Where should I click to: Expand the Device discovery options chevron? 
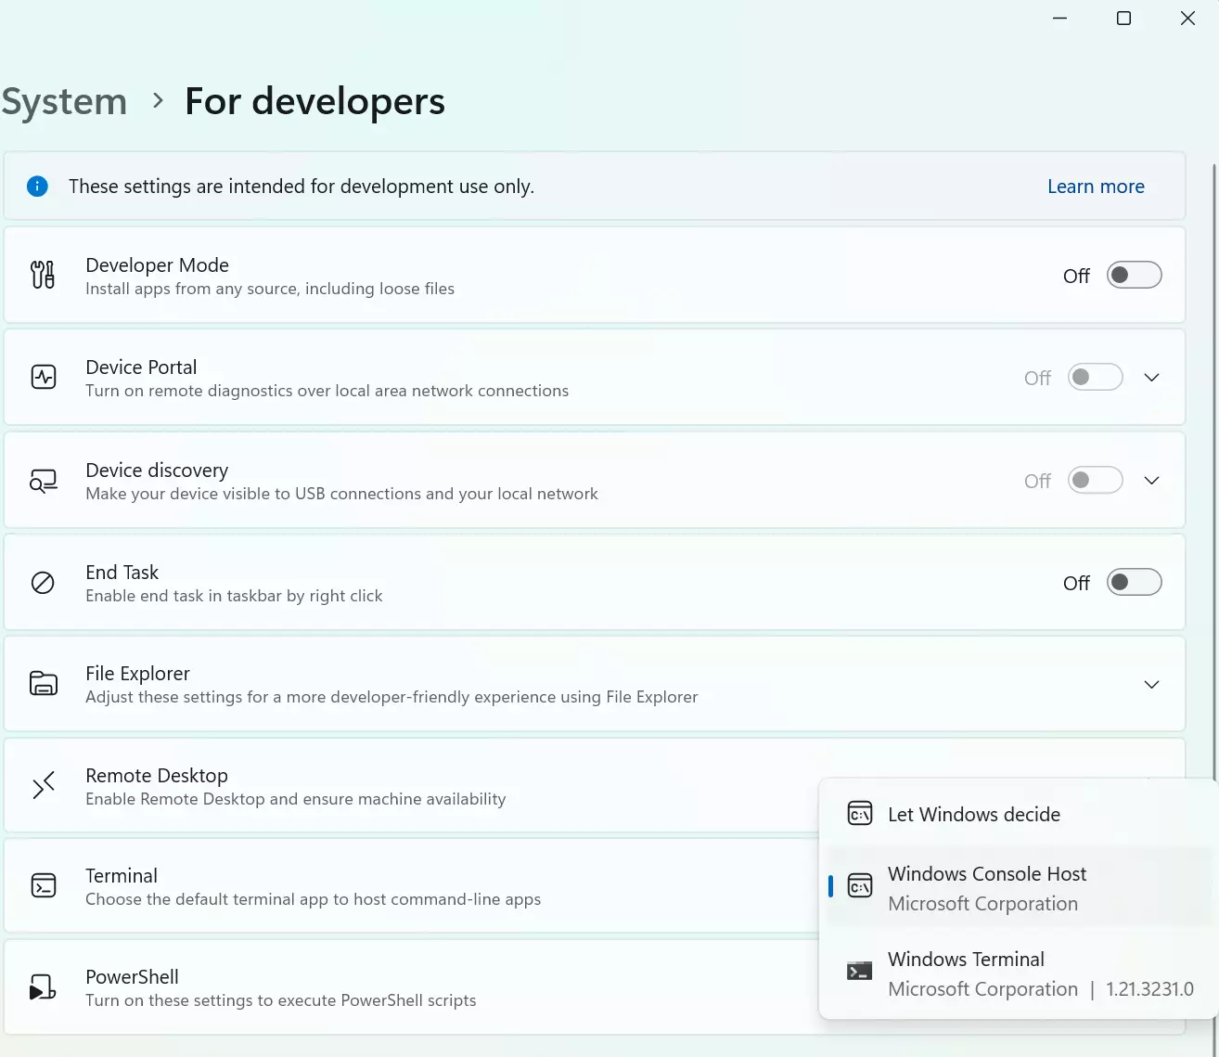click(x=1151, y=481)
